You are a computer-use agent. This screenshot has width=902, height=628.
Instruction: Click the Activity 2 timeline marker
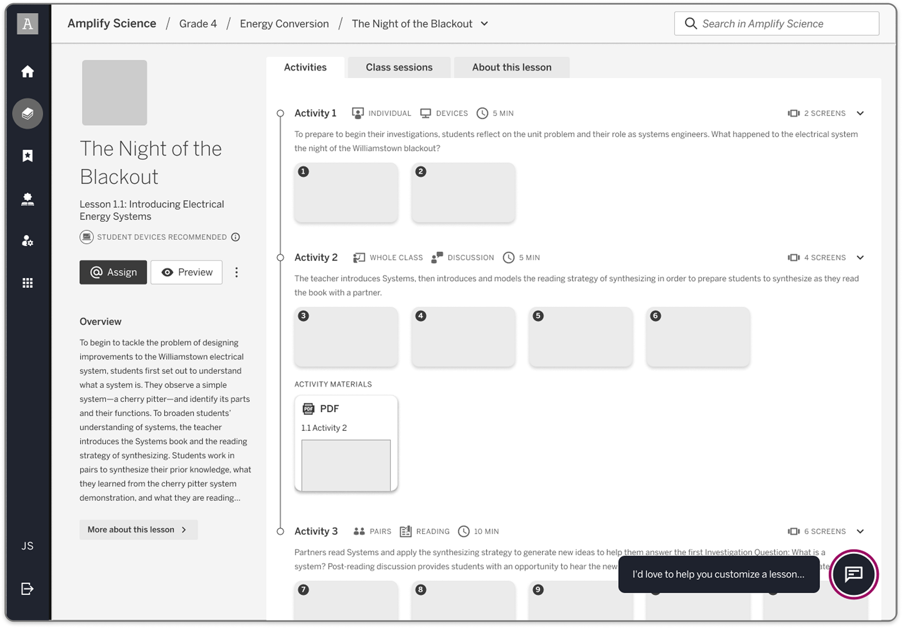pos(280,258)
